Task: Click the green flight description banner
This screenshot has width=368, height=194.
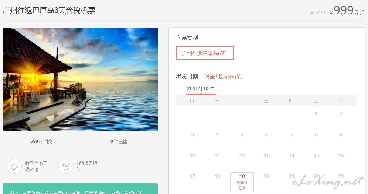Action: tap(80, 188)
